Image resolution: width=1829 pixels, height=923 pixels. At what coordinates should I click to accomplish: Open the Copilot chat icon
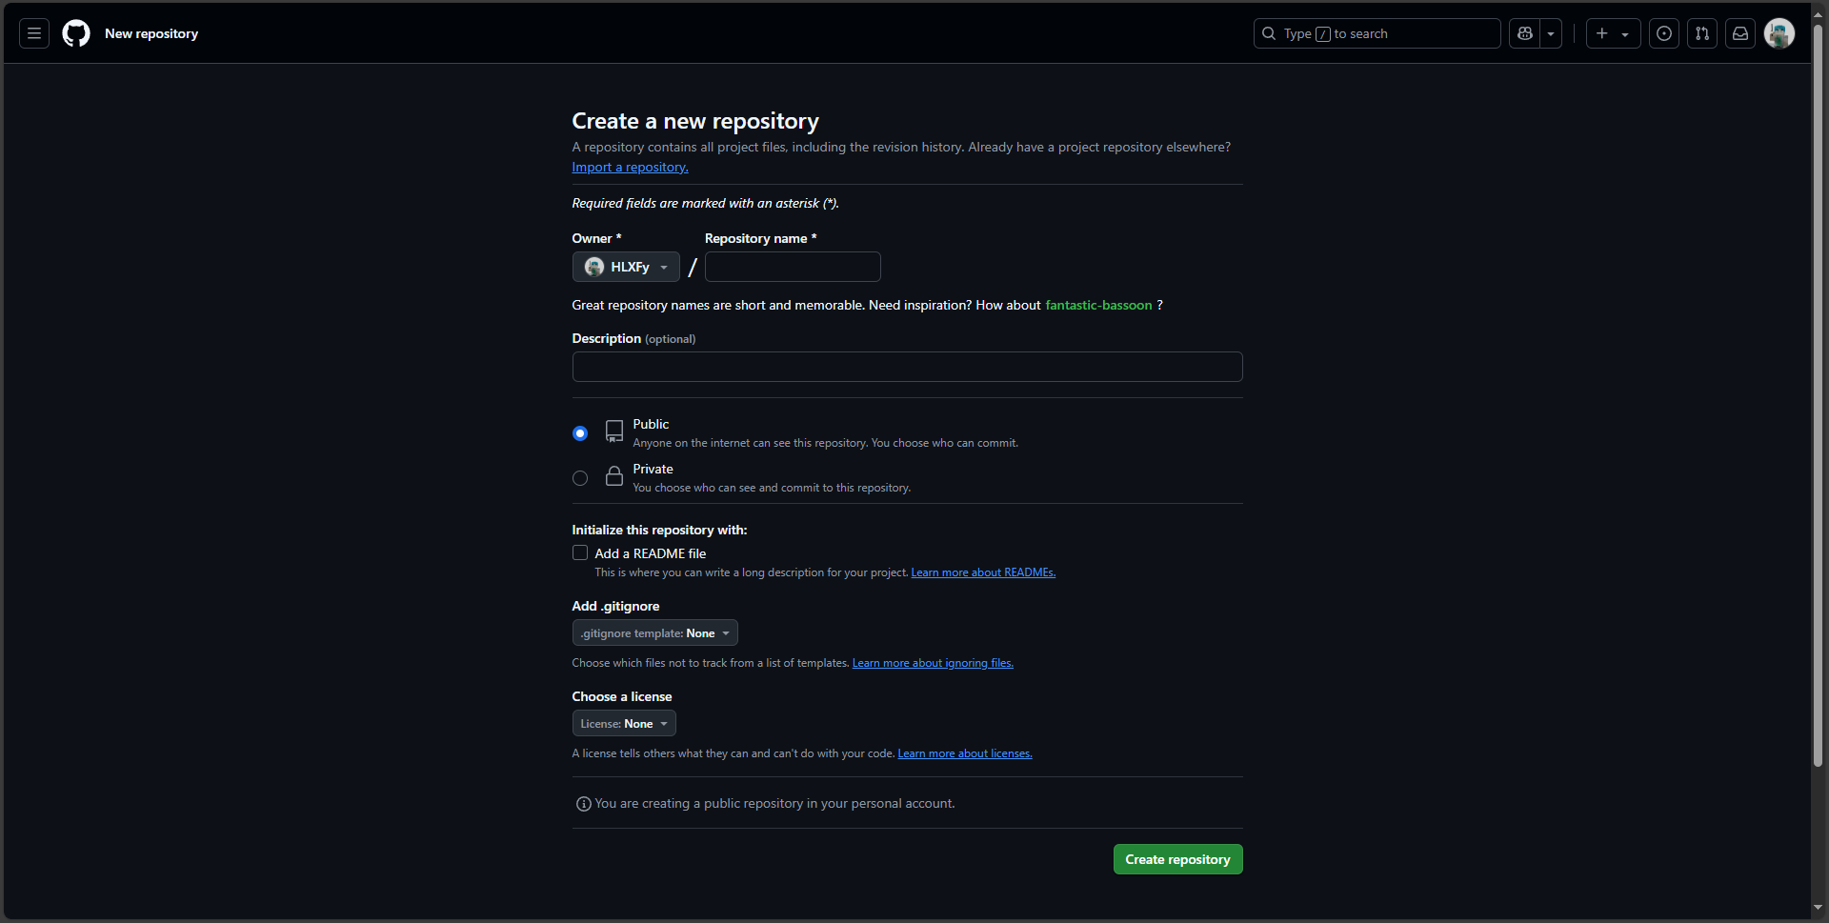pos(1524,33)
